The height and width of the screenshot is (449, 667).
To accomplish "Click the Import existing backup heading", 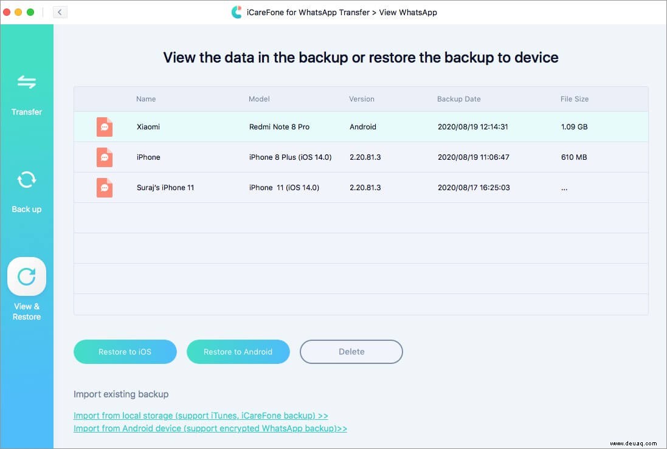I will coord(121,394).
